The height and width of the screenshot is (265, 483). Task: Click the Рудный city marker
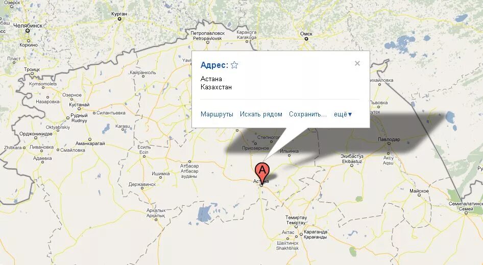68,118
